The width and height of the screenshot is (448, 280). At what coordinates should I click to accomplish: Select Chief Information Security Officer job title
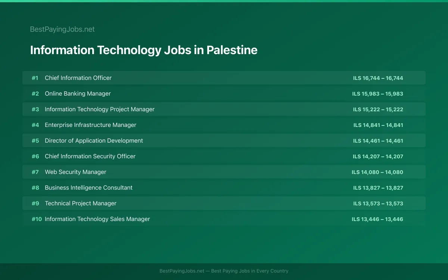tap(90, 156)
